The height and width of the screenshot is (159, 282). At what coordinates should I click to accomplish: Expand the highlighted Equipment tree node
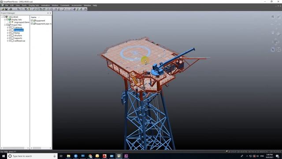(7, 30)
